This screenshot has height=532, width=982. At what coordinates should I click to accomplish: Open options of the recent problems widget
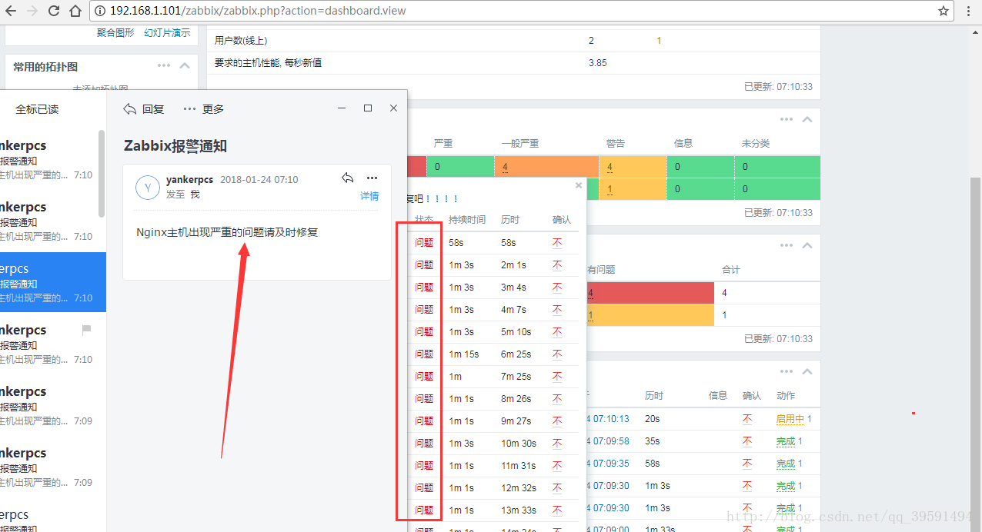coord(786,371)
